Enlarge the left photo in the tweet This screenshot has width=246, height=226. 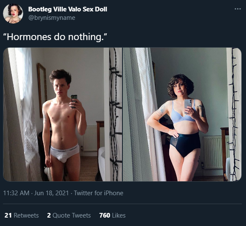coord(62,114)
